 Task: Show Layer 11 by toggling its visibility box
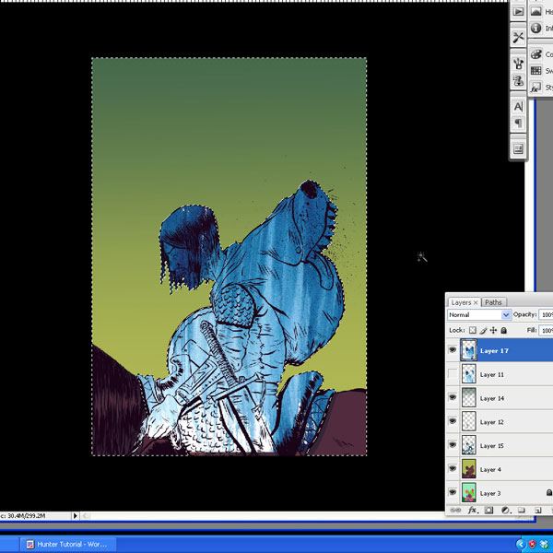click(453, 374)
